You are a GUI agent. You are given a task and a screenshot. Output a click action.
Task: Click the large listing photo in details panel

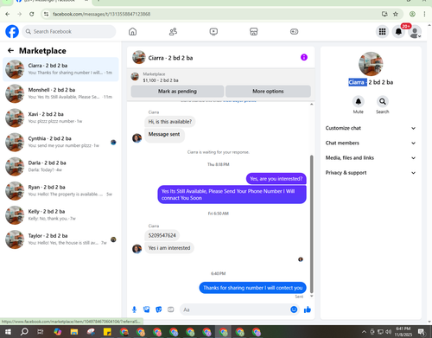point(371,64)
